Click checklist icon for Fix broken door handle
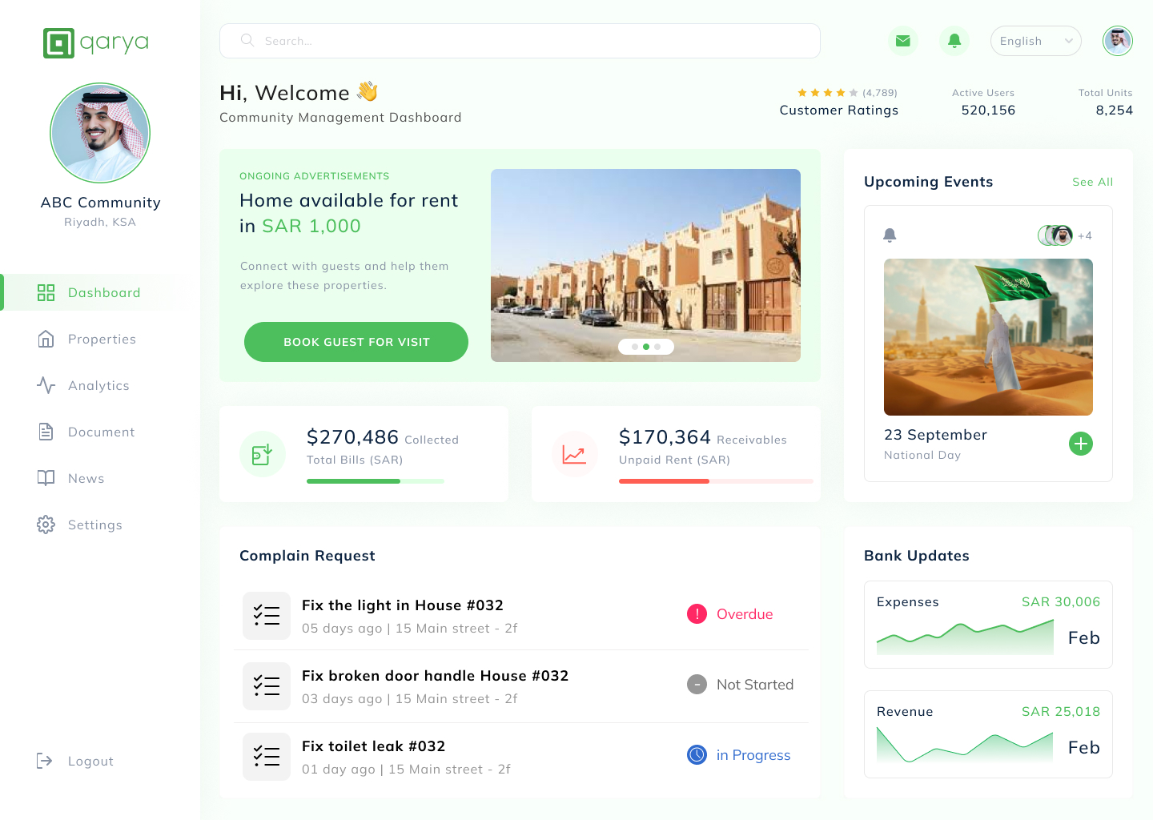The width and height of the screenshot is (1153, 820). click(x=267, y=686)
